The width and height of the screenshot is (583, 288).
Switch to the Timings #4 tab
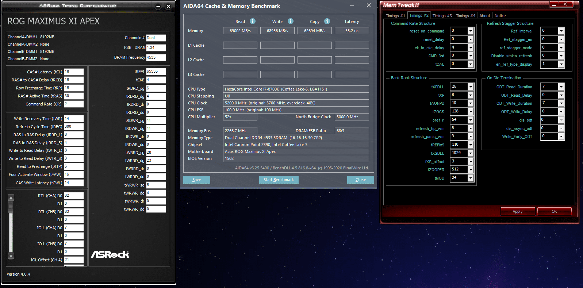pos(465,16)
